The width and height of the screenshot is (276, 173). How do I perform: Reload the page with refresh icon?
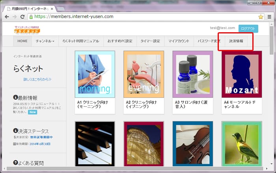point(22,17)
